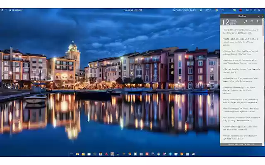Open Headlines panel settings gear
Screen dimensions: 265x165
pyautogui.click(x=252, y=21)
